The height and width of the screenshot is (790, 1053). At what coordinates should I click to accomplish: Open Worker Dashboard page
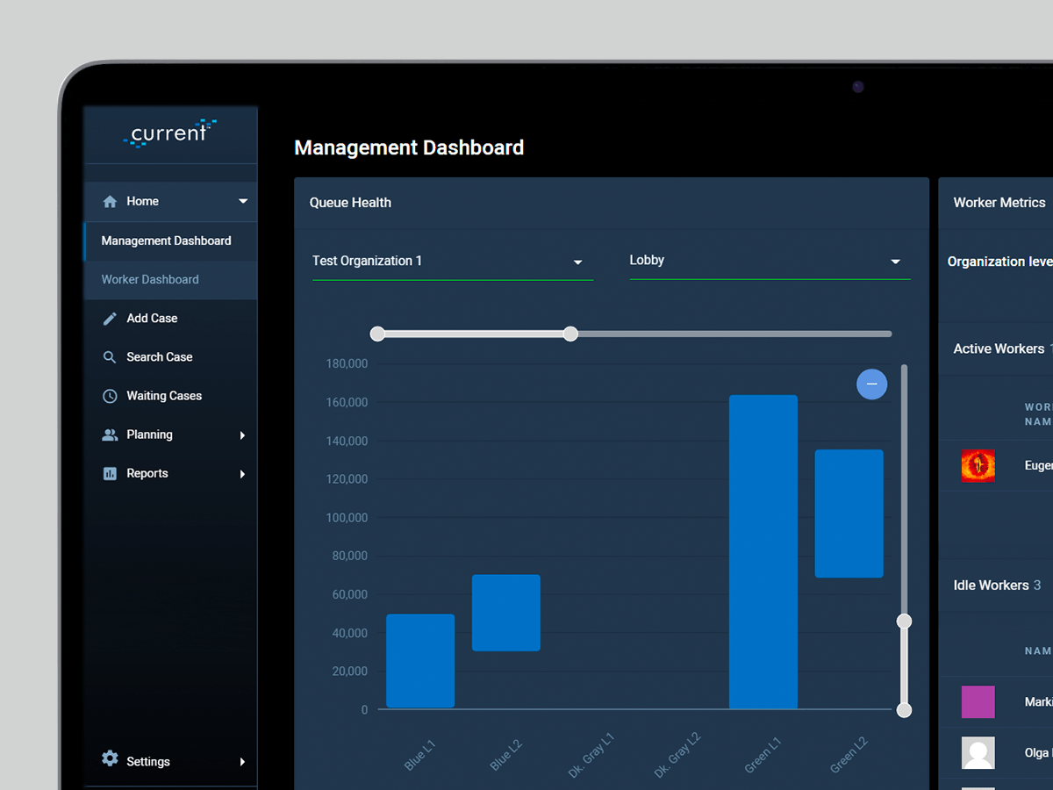[170, 279]
